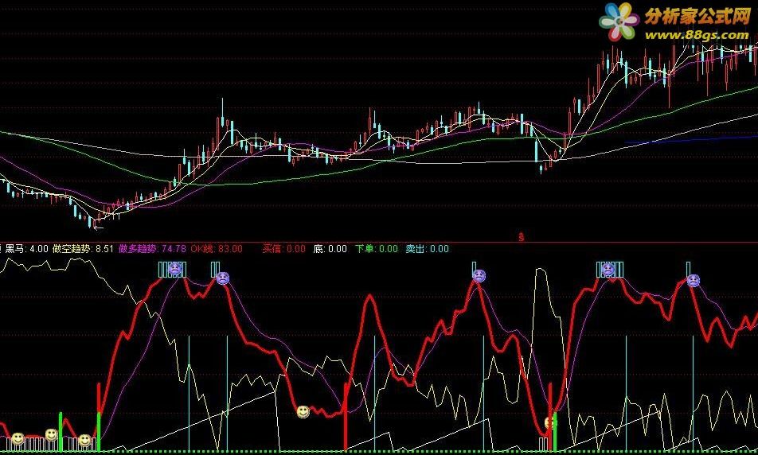Click the 黑马: 4.00 indicator label
This screenshot has width=758, height=455.
click(26, 249)
